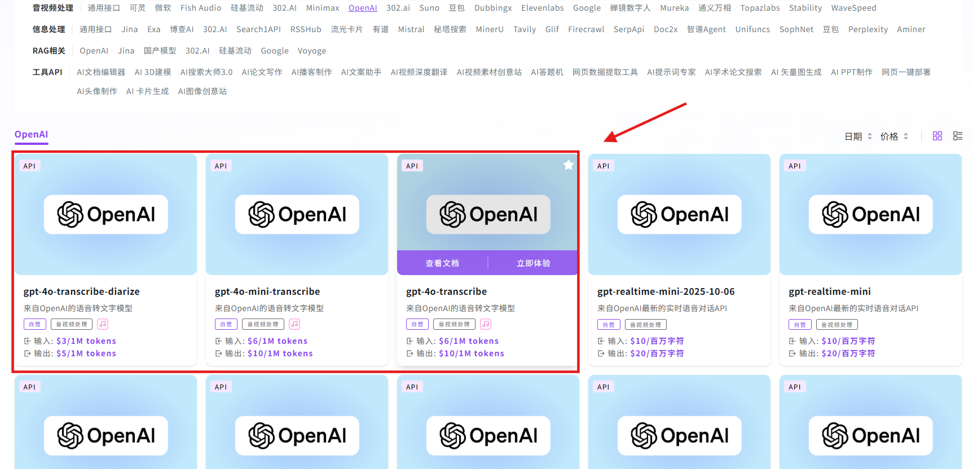Viewport: 973px width, 469px height.
Task: Switch to the list view layout icon
Action: click(x=957, y=136)
